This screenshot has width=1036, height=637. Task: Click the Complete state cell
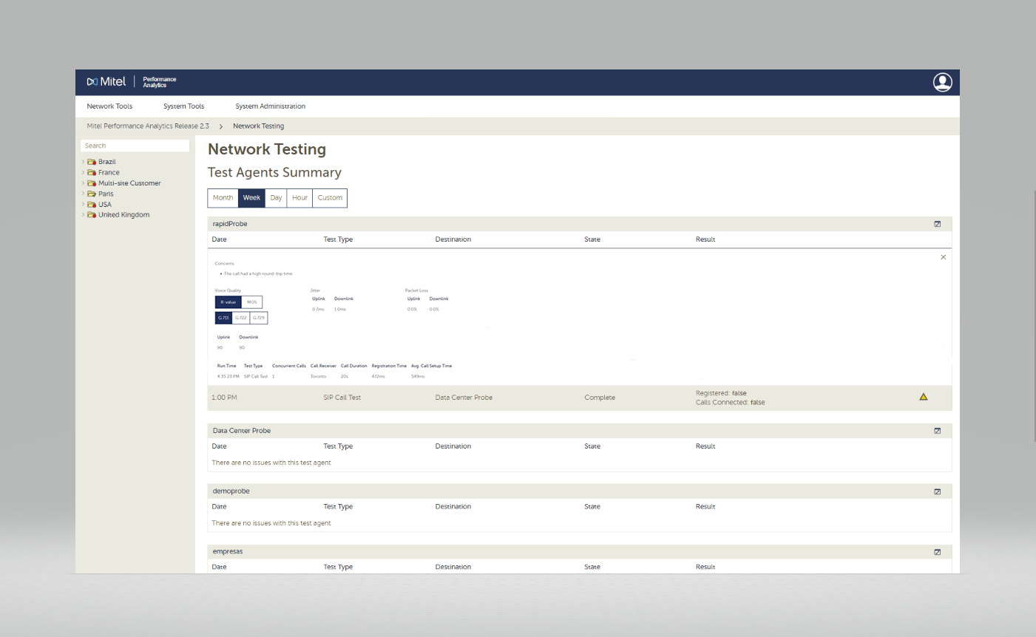tap(600, 398)
